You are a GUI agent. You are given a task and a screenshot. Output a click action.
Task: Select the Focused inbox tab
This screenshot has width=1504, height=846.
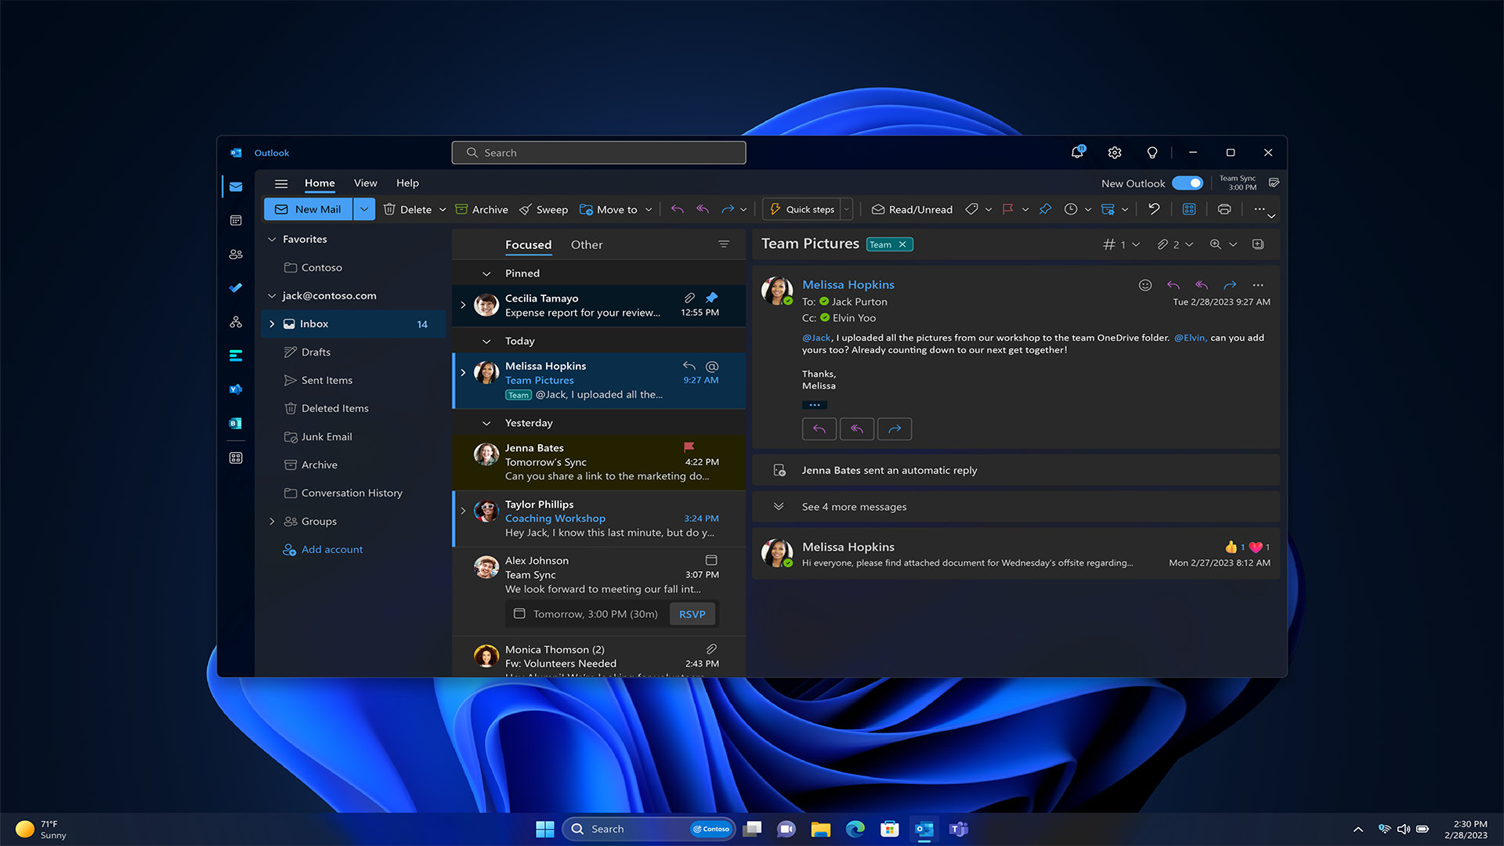click(x=528, y=245)
